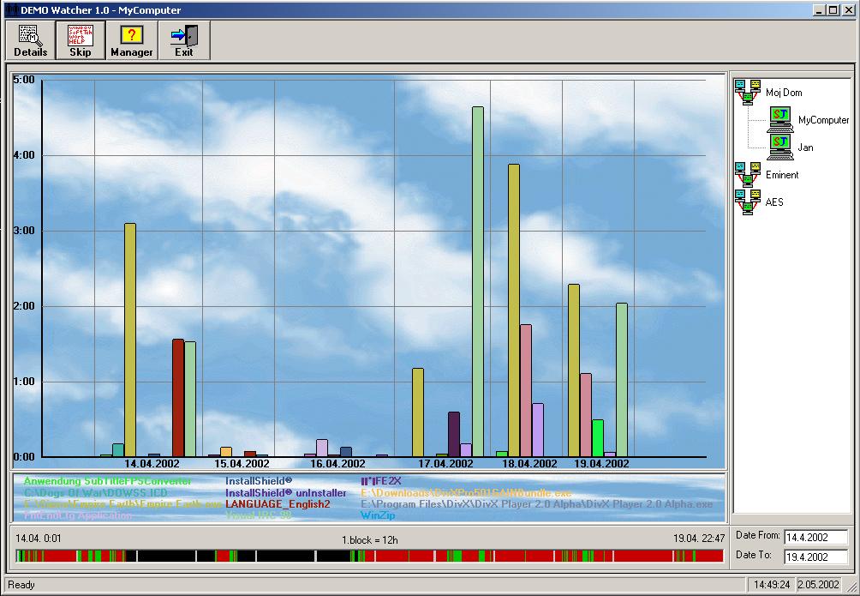860x596 pixels.
Task: Click the Anwendung SubTitleFPSConverter legend label
Action: (x=108, y=482)
